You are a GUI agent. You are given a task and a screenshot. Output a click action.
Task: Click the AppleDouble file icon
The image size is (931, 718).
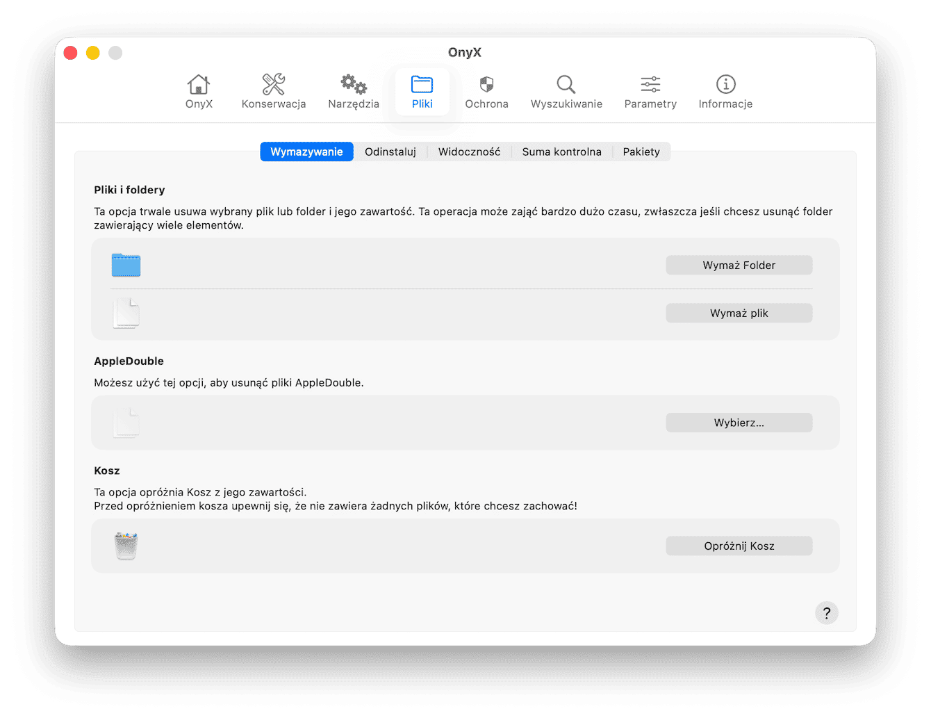click(x=126, y=423)
